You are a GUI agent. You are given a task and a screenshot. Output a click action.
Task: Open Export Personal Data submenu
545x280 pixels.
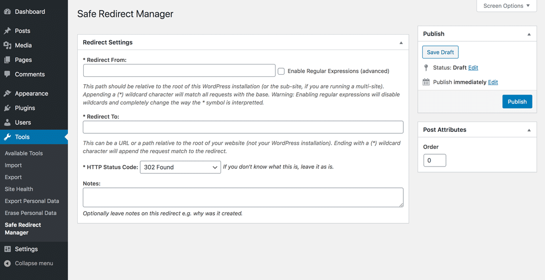32,201
